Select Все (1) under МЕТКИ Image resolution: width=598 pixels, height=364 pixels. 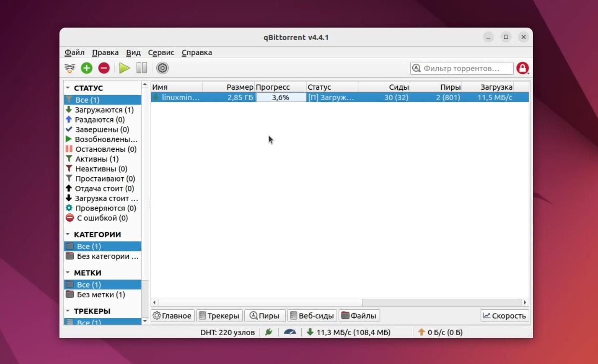click(x=103, y=285)
